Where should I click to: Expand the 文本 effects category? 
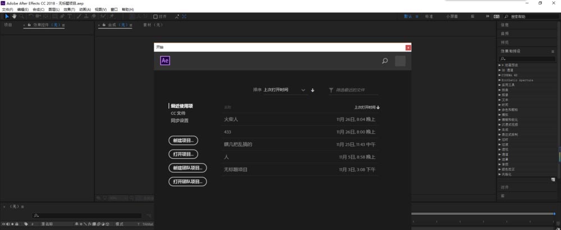point(500,100)
